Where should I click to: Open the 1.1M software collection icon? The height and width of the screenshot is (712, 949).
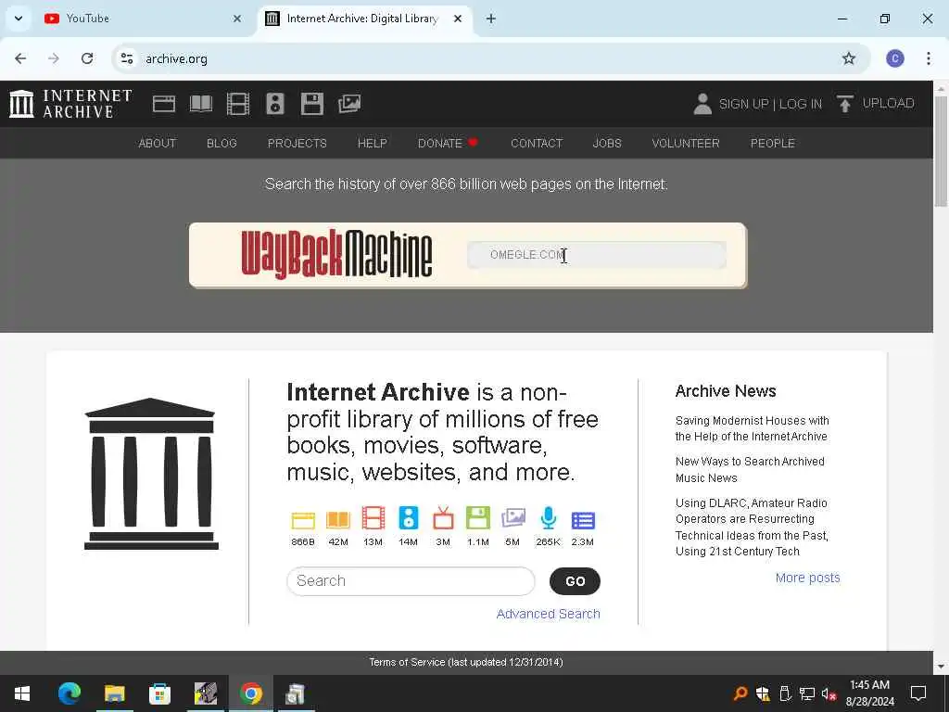coord(478,519)
